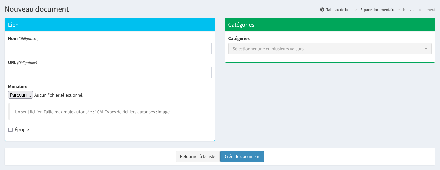Click the Miniature field label
The width and height of the screenshot is (440, 170).
click(x=18, y=87)
